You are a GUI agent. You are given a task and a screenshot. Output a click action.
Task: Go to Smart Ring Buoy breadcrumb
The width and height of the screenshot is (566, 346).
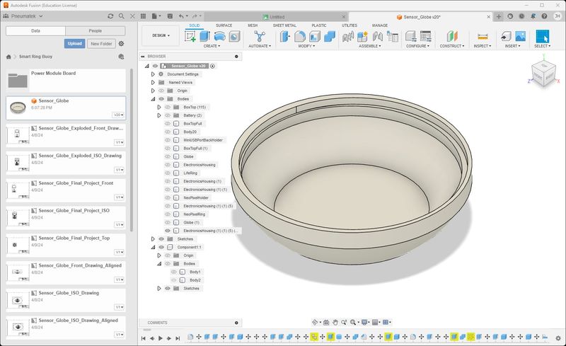click(x=36, y=57)
